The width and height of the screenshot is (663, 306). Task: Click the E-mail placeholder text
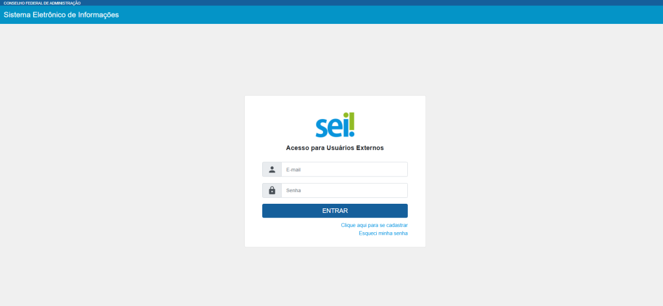click(x=293, y=170)
